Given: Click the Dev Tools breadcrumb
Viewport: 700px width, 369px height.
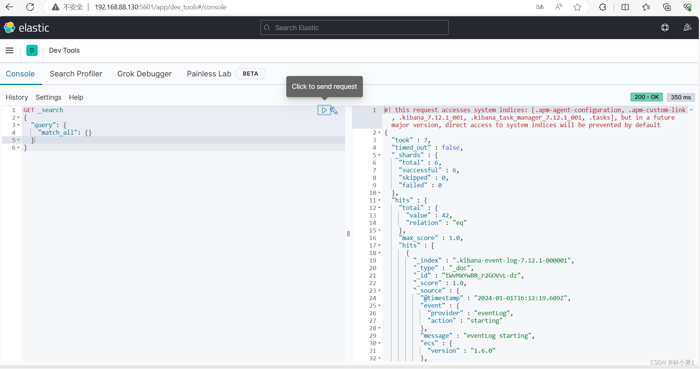Looking at the screenshot, I should [x=64, y=50].
